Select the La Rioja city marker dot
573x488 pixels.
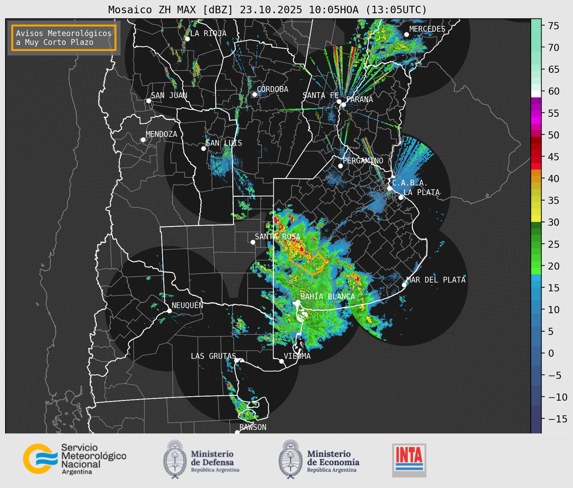[x=187, y=39]
